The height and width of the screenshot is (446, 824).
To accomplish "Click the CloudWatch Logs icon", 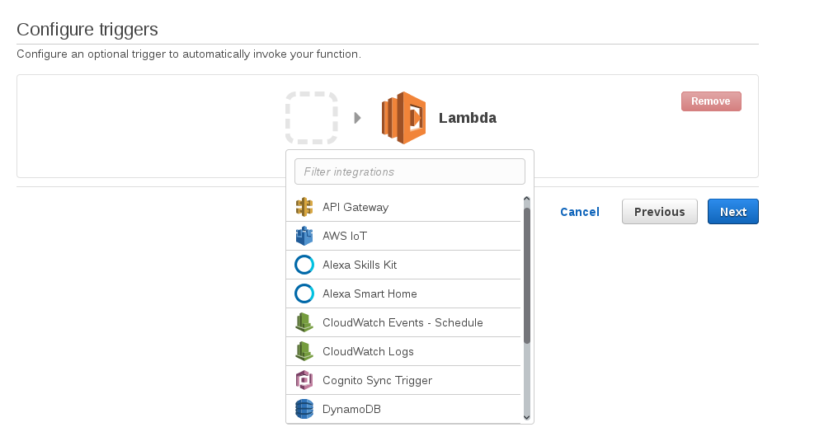I will [304, 351].
